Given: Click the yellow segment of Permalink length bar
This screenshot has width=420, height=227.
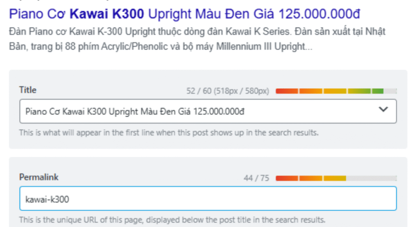Looking at the screenshot, I should 334,178.
